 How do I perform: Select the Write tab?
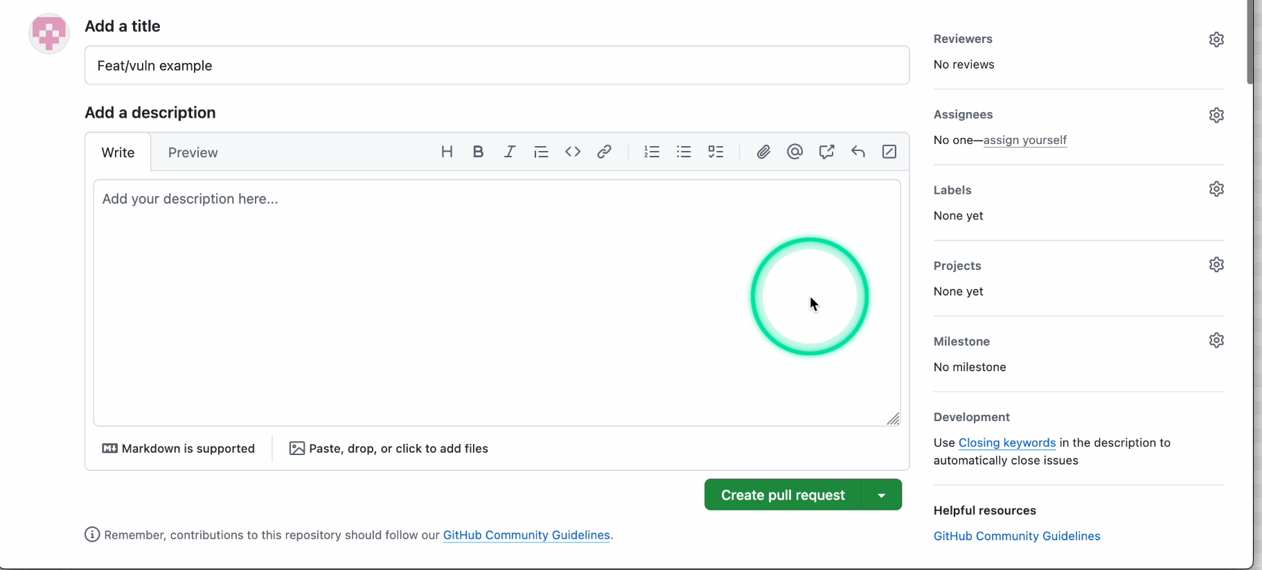tap(118, 152)
